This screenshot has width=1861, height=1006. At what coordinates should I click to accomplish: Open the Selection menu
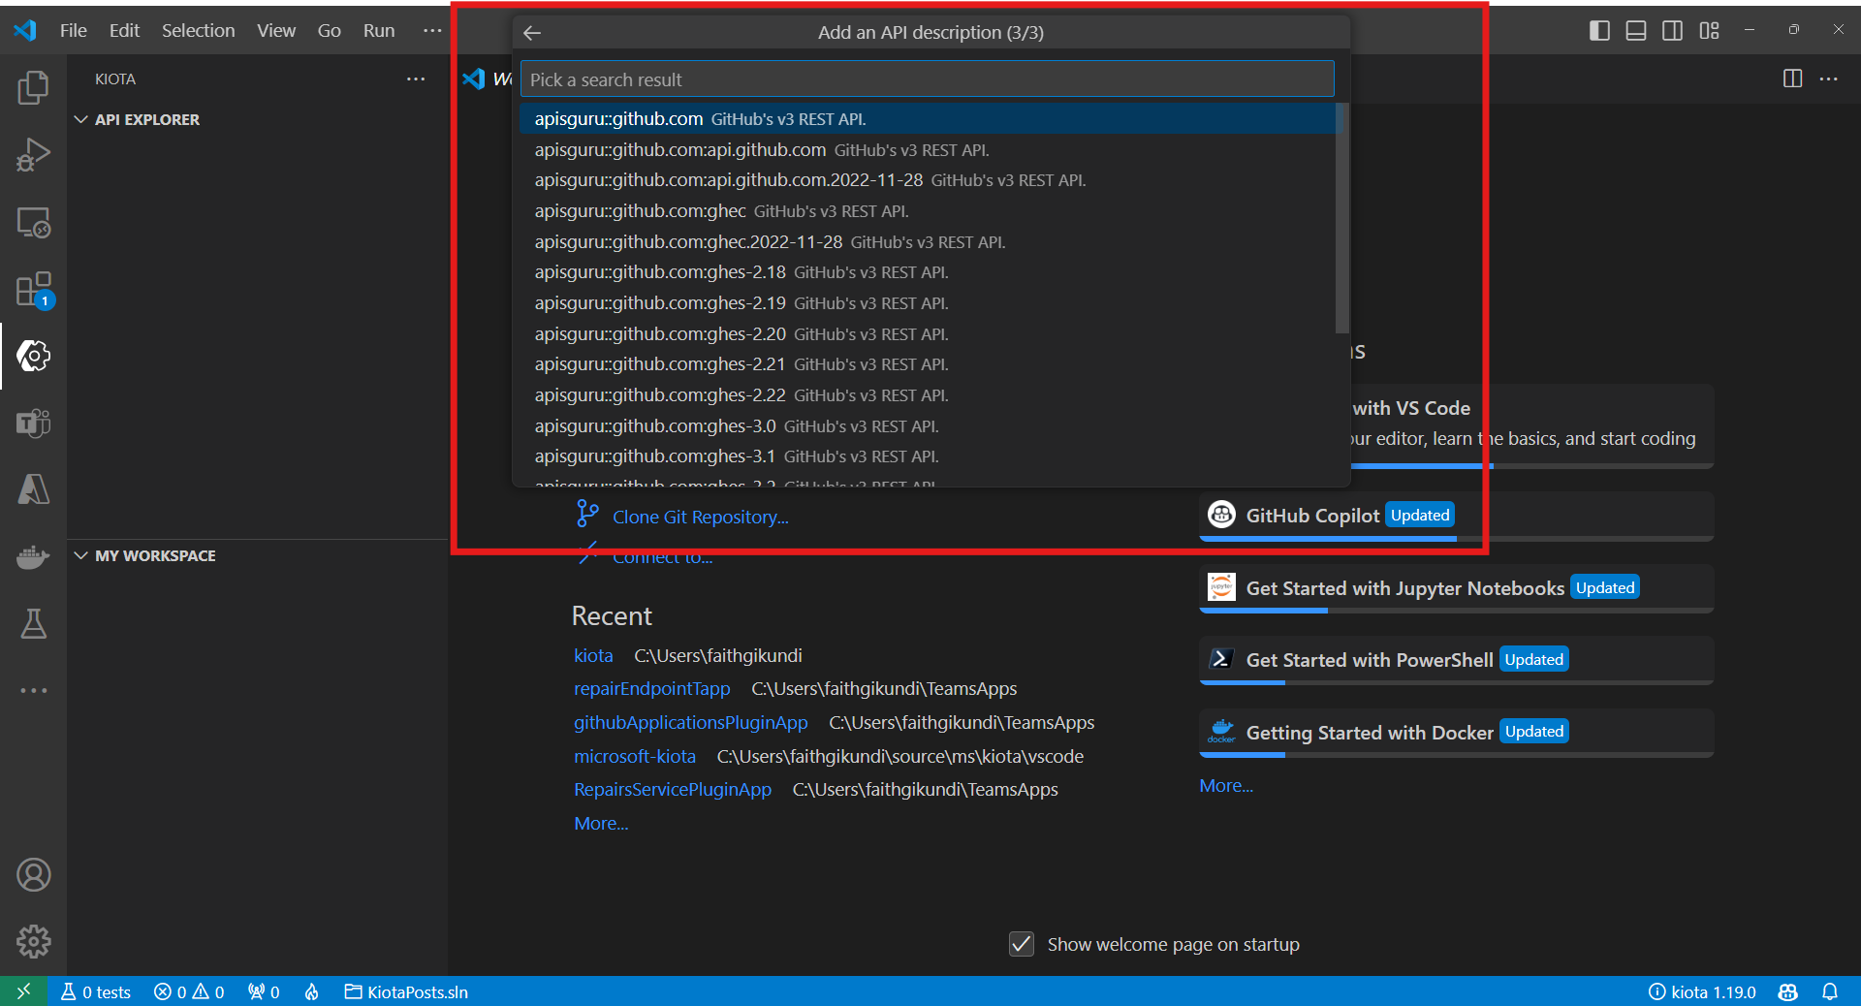coord(198,31)
